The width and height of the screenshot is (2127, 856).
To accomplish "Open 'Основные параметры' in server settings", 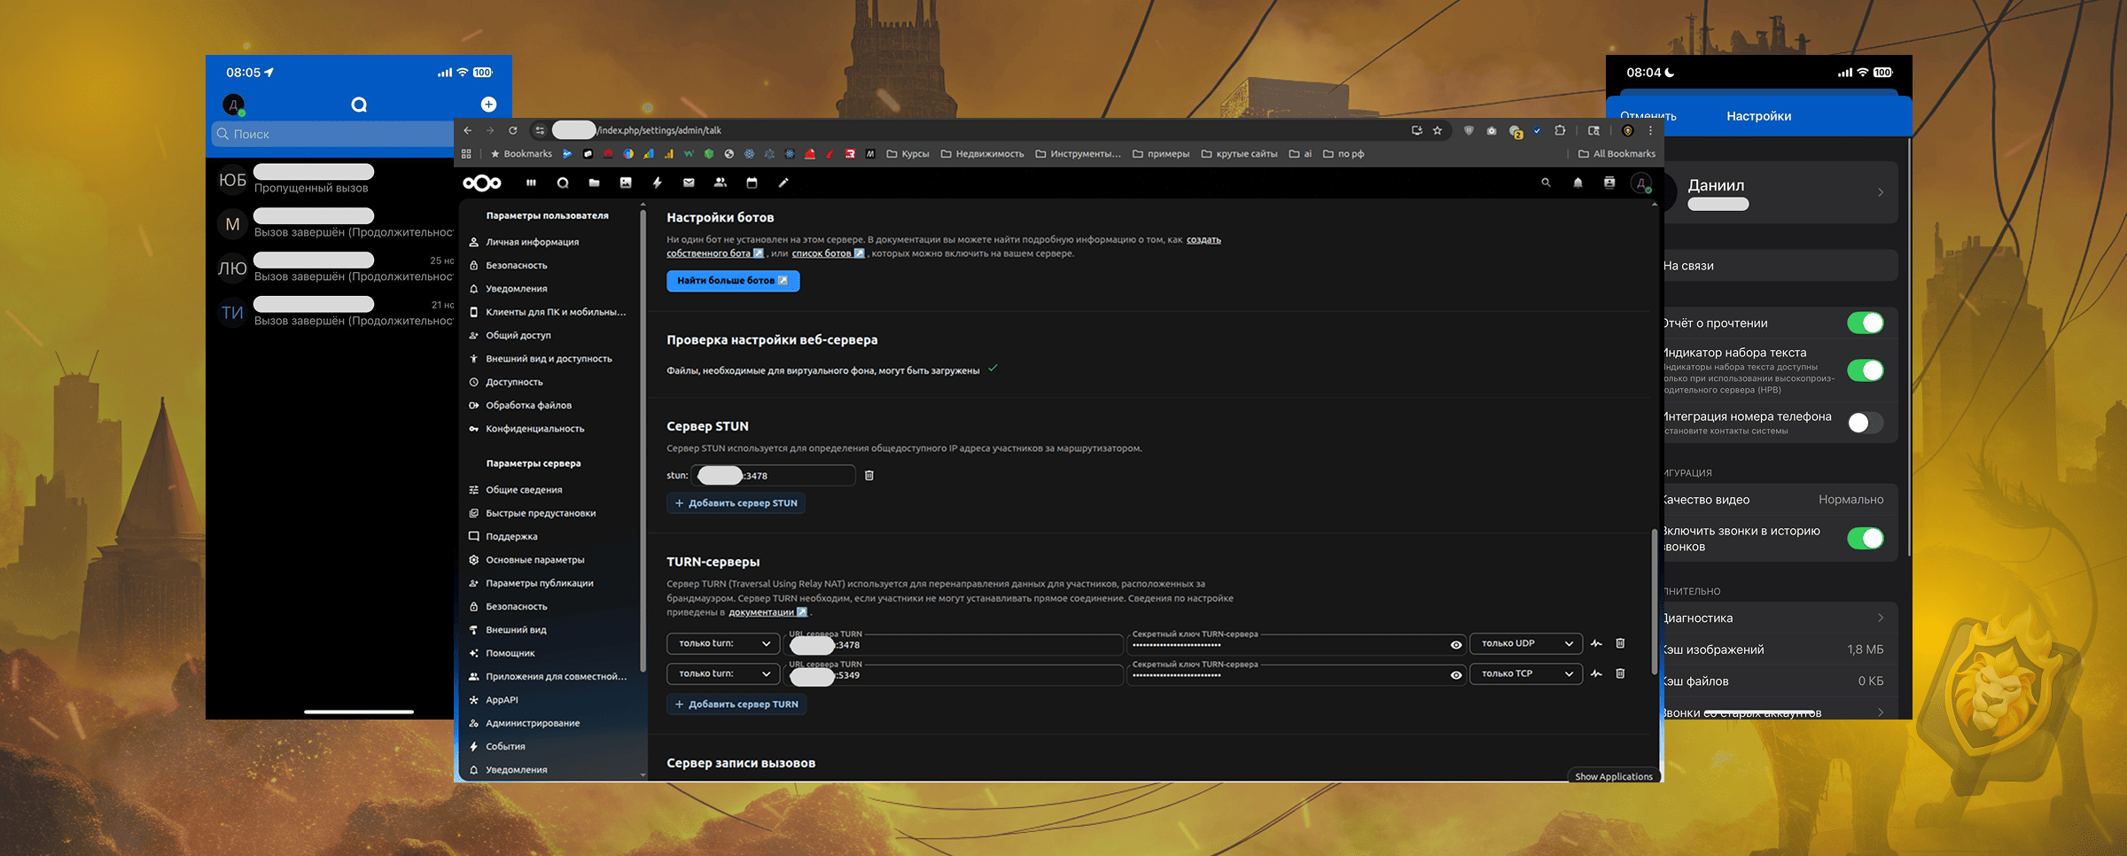I will tap(534, 560).
